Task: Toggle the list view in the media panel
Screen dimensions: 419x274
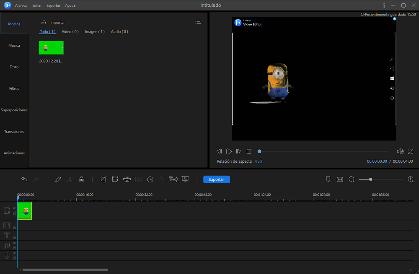Action: [198, 22]
